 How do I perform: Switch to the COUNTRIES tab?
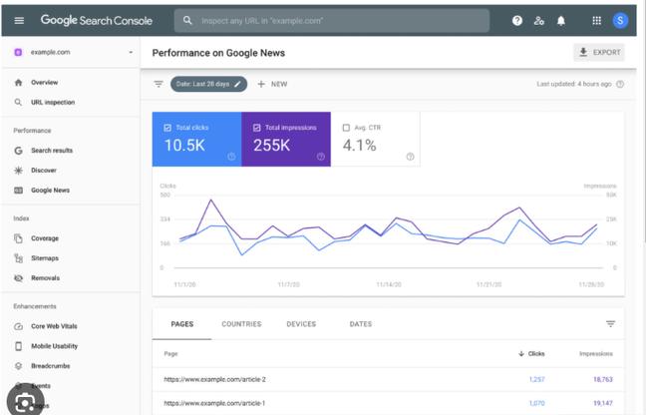241,324
